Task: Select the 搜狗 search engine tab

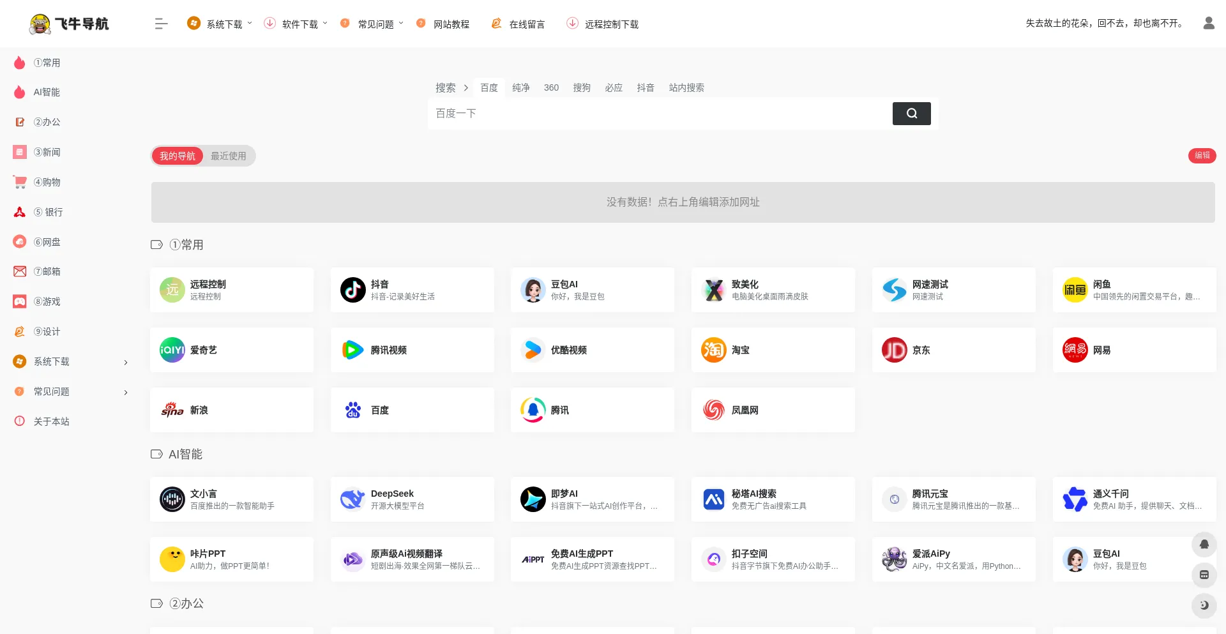Action: pos(582,88)
